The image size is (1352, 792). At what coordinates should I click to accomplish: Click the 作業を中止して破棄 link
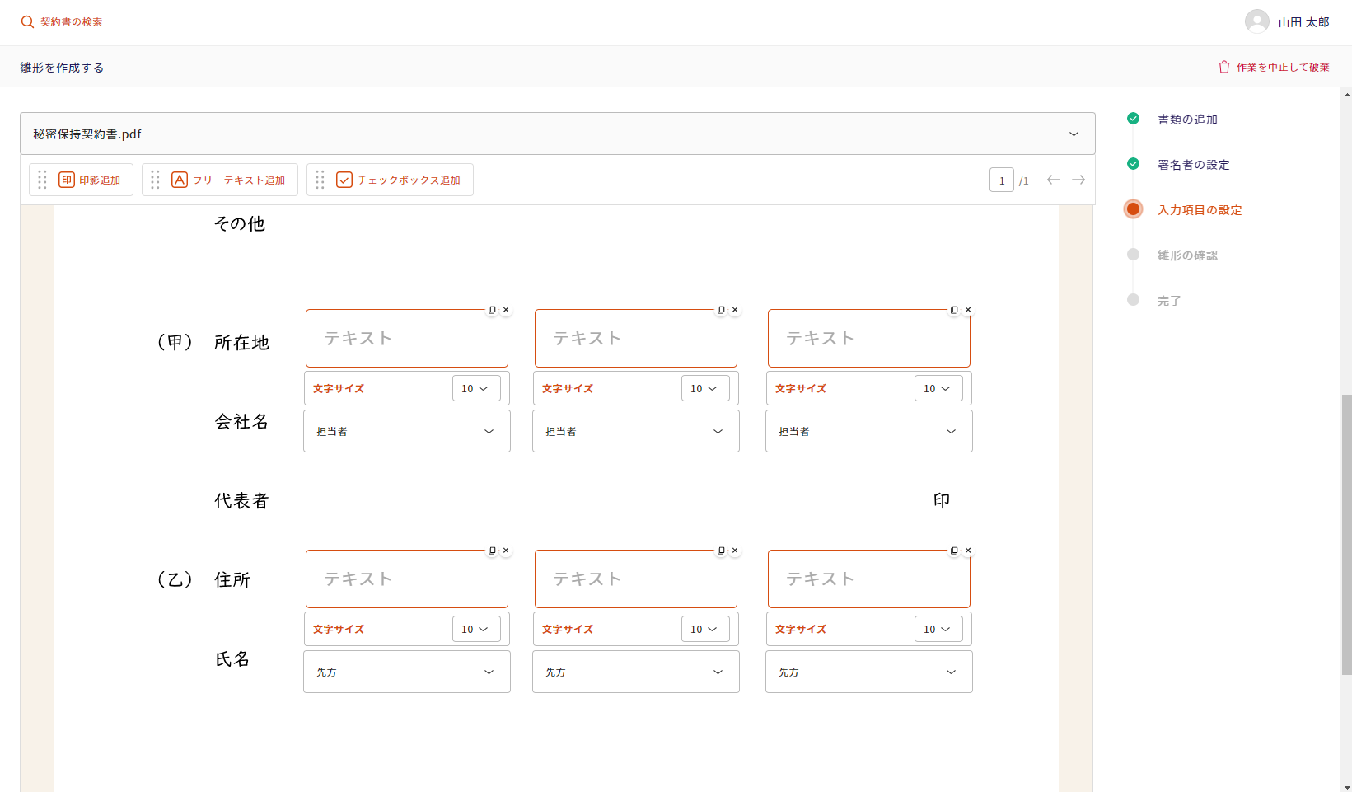pyautogui.click(x=1282, y=68)
